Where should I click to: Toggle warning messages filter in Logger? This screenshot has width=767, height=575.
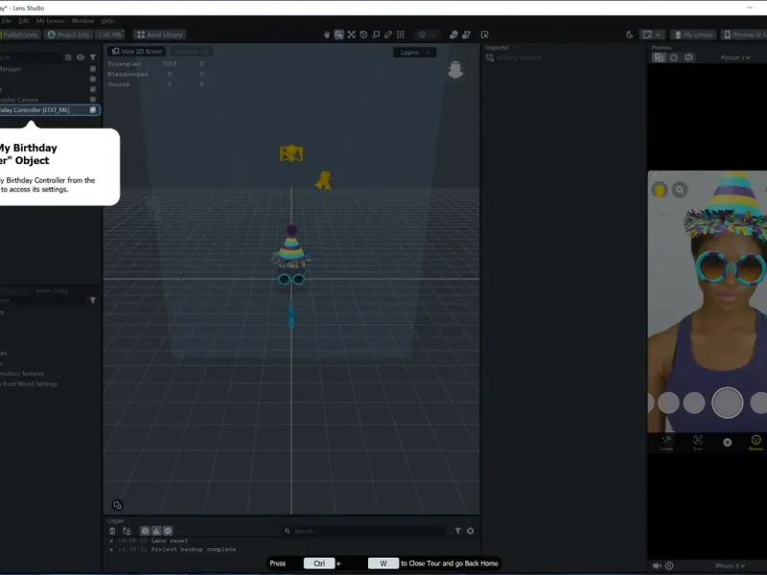(x=156, y=531)
